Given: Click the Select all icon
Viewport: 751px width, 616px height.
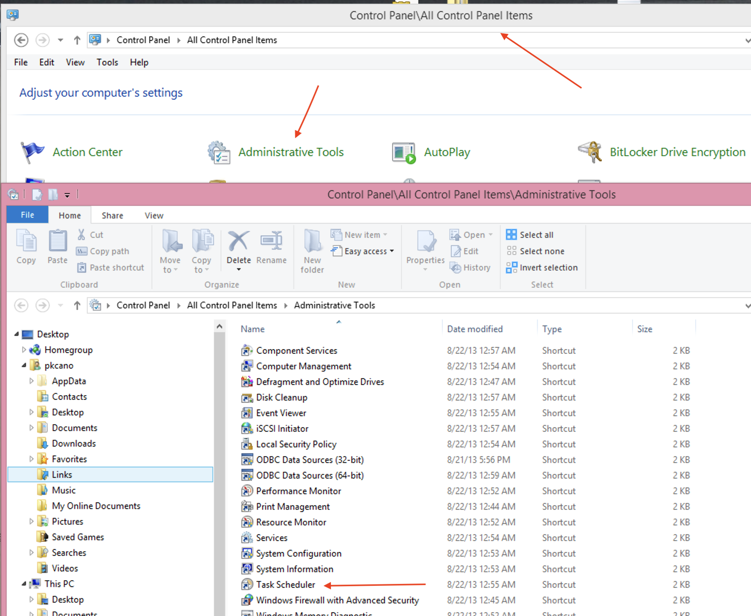Looking at the screenshot, I should click(x=511, y=235).
